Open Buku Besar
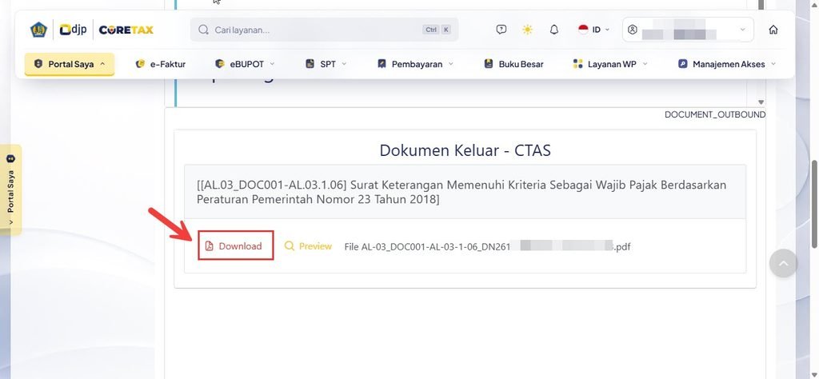 [x=513, y=64]
